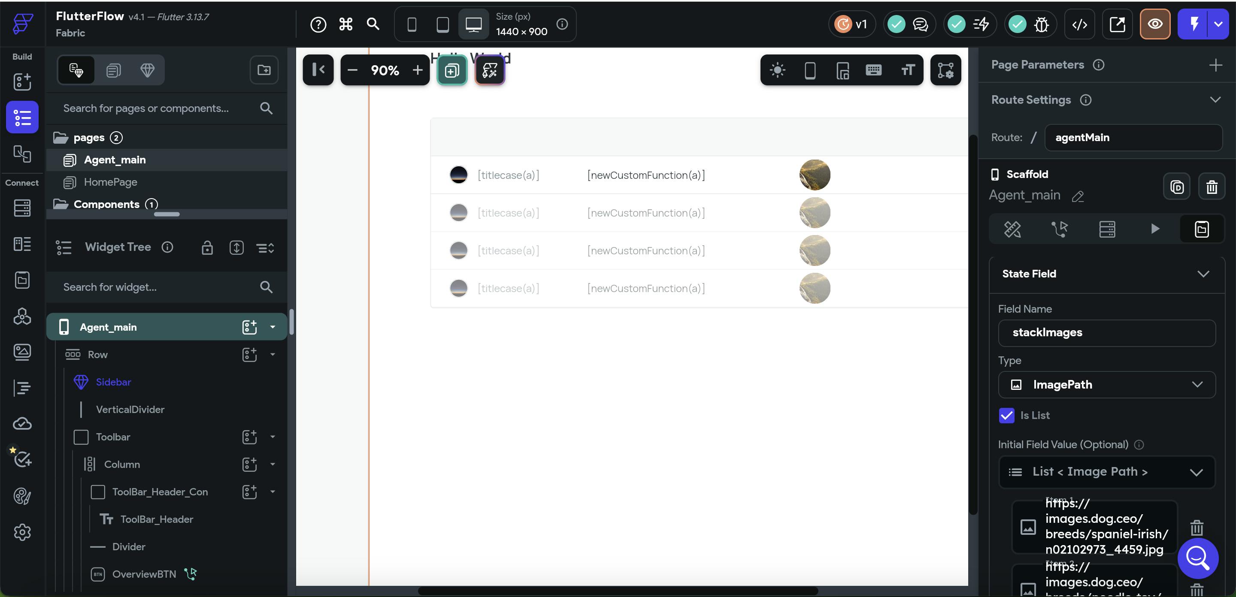Click the Field Name input stackImages
This screenshot has width=1236, height=597.
coord(1106,333)
